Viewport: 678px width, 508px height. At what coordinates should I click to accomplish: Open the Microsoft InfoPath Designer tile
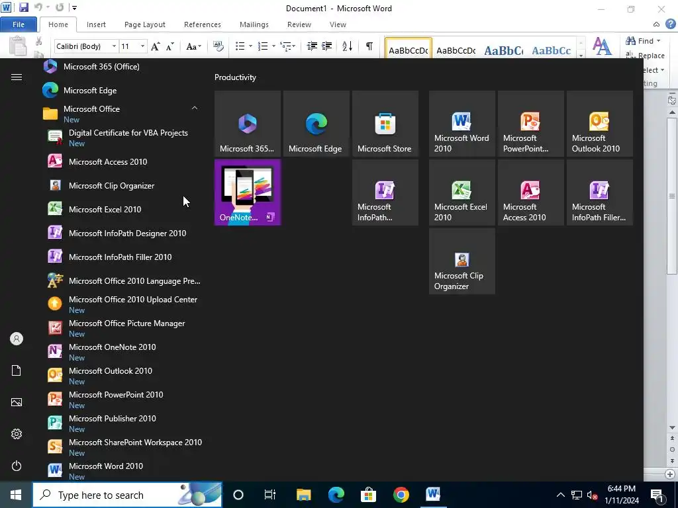tap(385, 192)
